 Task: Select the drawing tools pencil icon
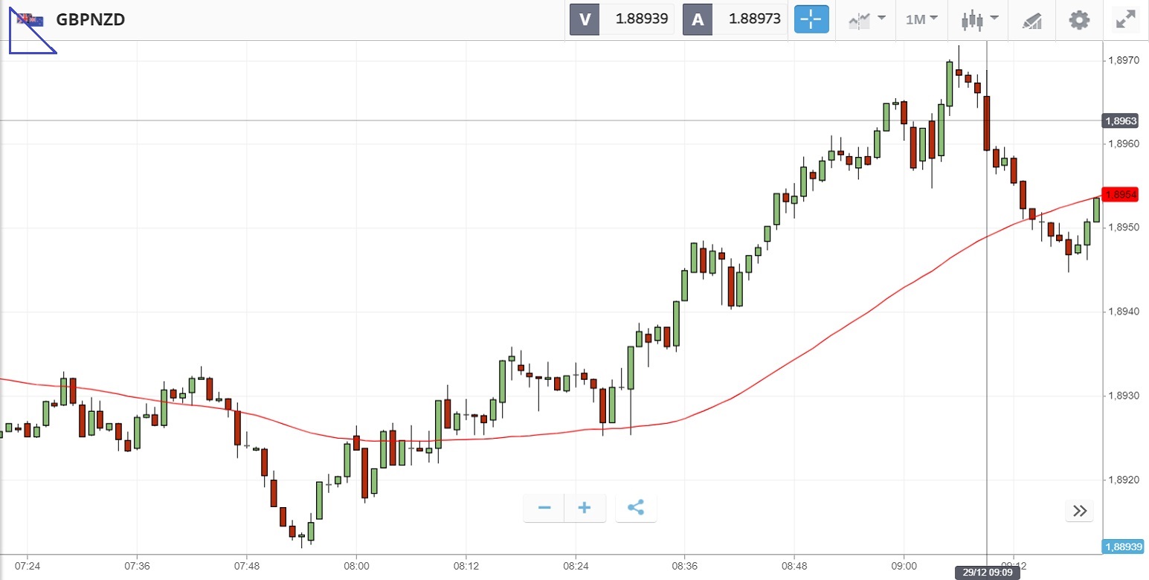click(x=1031, y=20)
